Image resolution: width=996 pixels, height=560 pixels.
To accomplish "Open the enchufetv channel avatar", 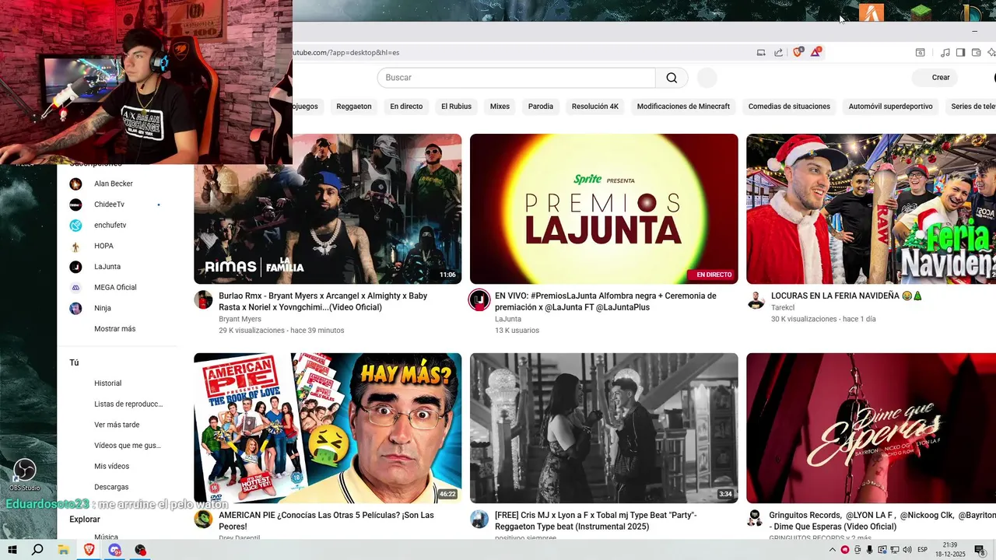I will tap(75, 226).
